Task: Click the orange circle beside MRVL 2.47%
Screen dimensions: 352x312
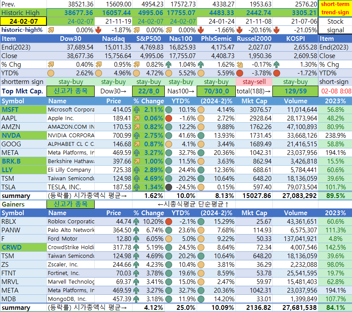Action: pyautogui.click(x=201, y=282)
